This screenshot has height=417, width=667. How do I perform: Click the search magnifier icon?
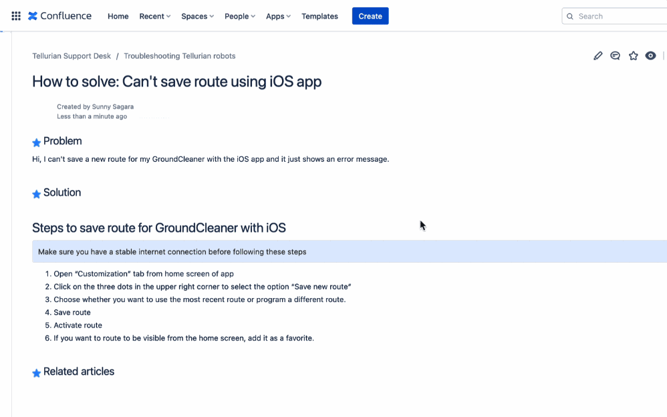(x=570, y=16)
